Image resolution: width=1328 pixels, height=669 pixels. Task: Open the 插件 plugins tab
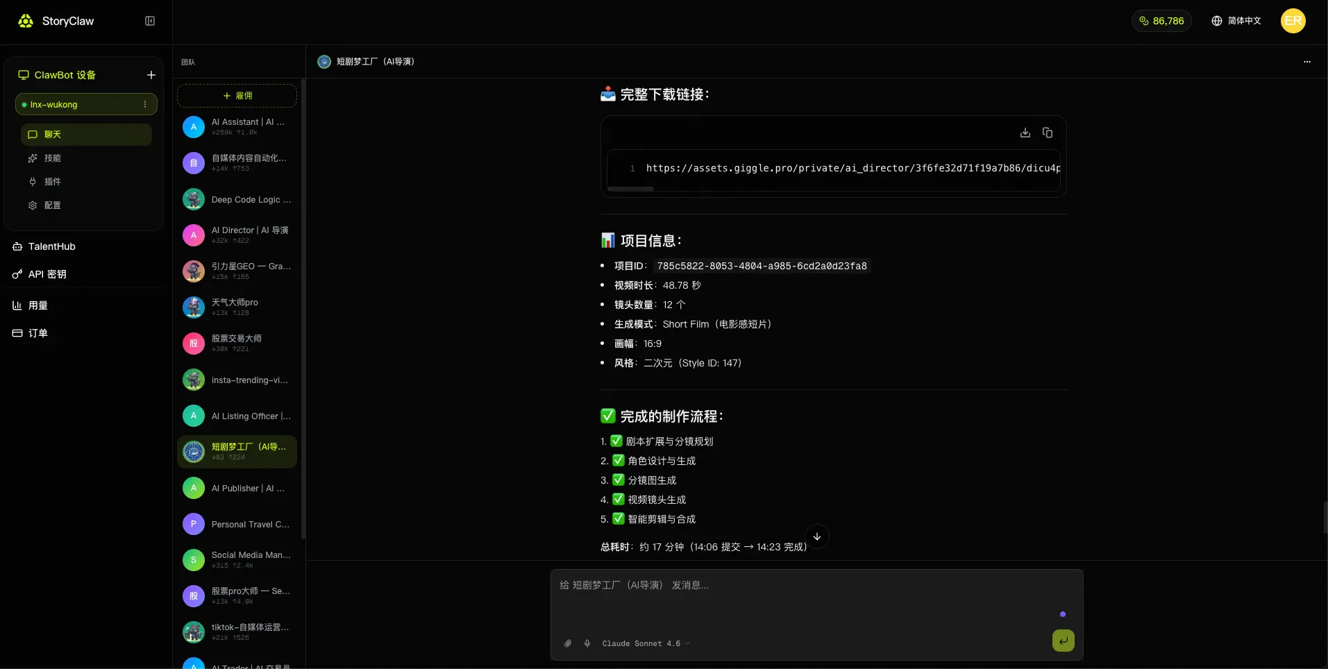point(86,182)
